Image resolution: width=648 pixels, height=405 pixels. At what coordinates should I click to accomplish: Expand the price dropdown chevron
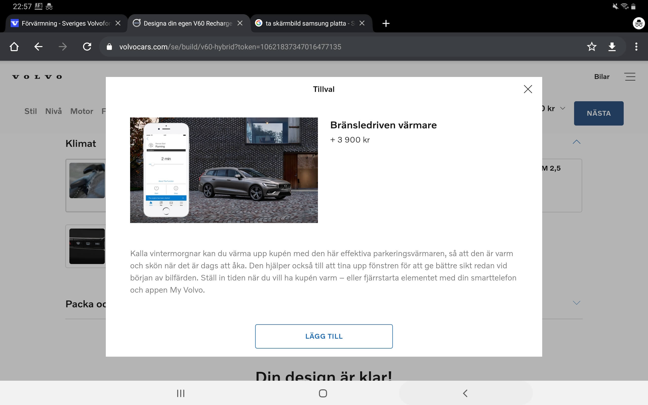pos(563,108)
